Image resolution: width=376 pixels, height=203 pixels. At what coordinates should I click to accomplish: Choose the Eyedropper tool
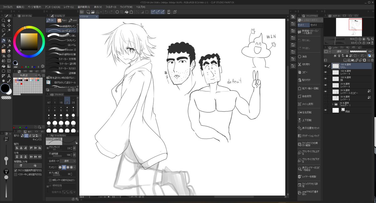pos(3,35)
